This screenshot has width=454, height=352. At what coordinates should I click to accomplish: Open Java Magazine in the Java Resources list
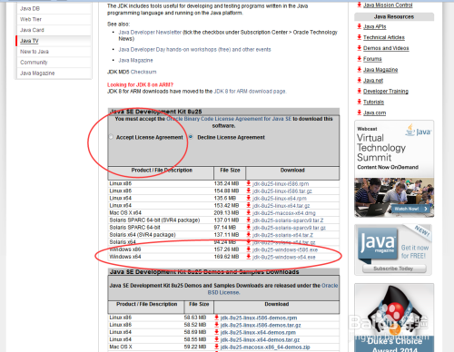pos(380,70)
